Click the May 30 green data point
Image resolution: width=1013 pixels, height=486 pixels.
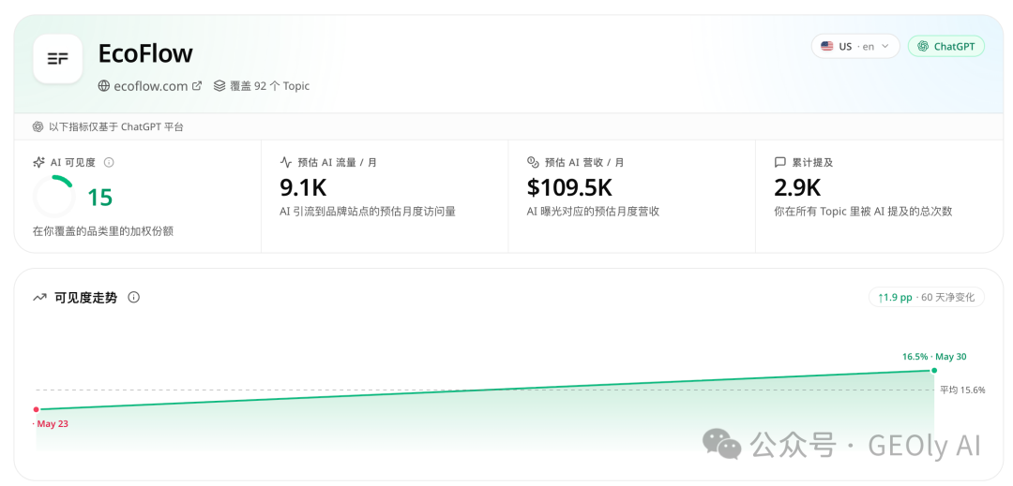[933, 370]
